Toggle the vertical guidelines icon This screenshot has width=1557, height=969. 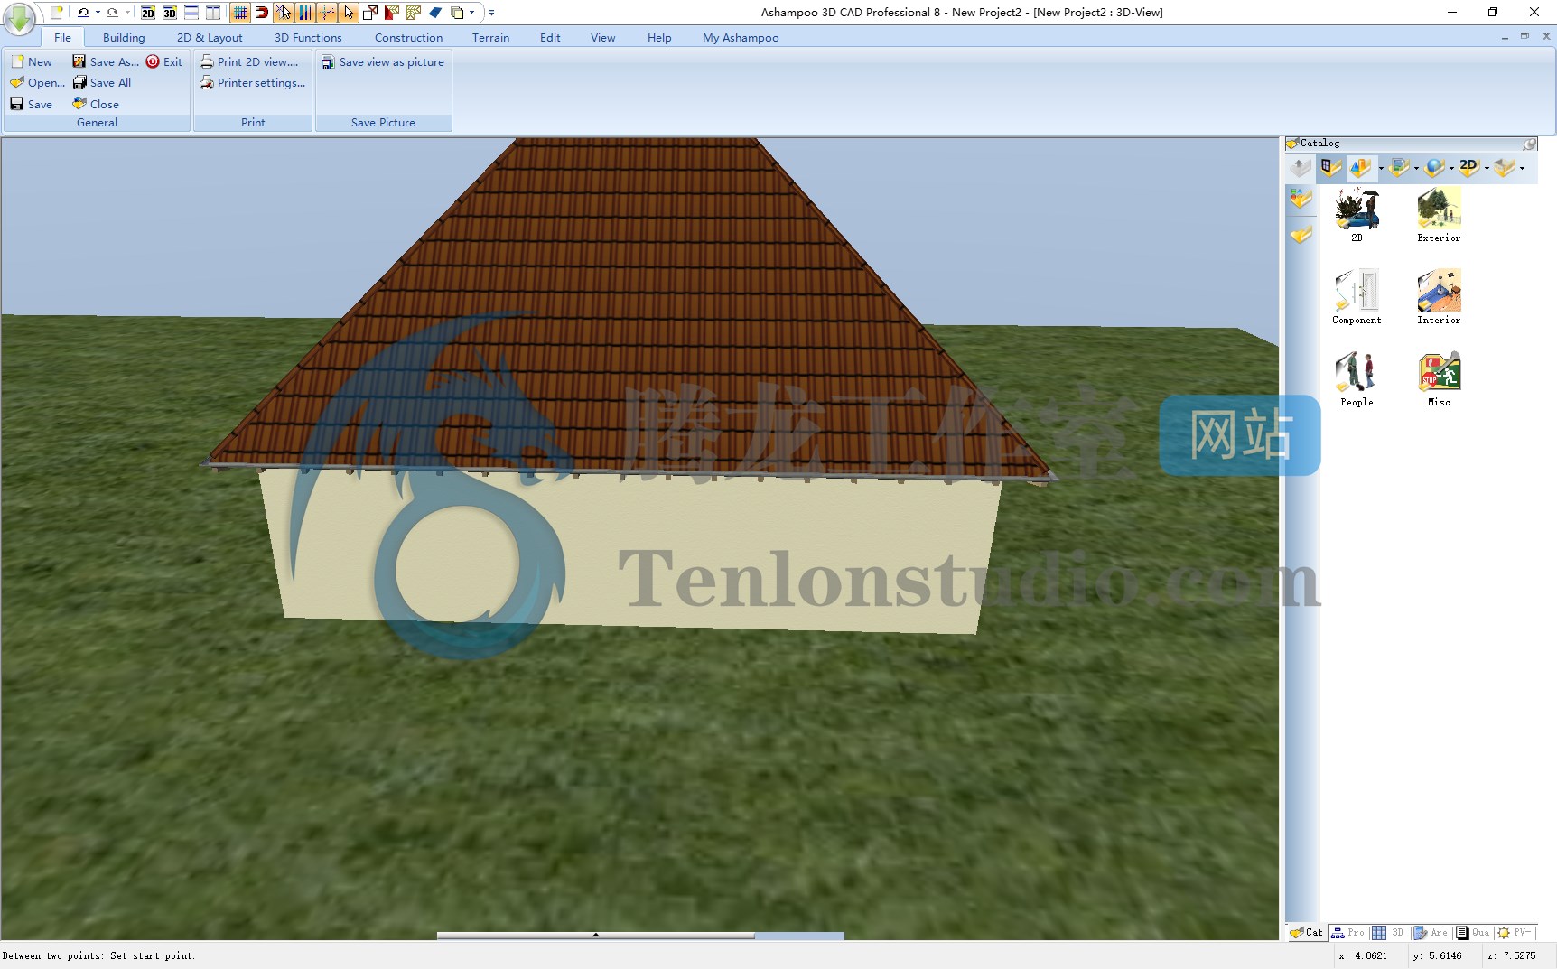305,13
